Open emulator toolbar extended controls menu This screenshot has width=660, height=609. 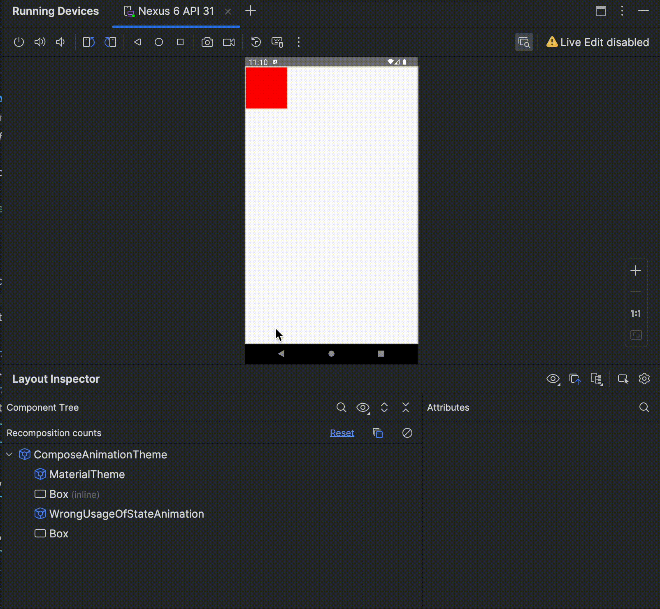coord(299,42)
